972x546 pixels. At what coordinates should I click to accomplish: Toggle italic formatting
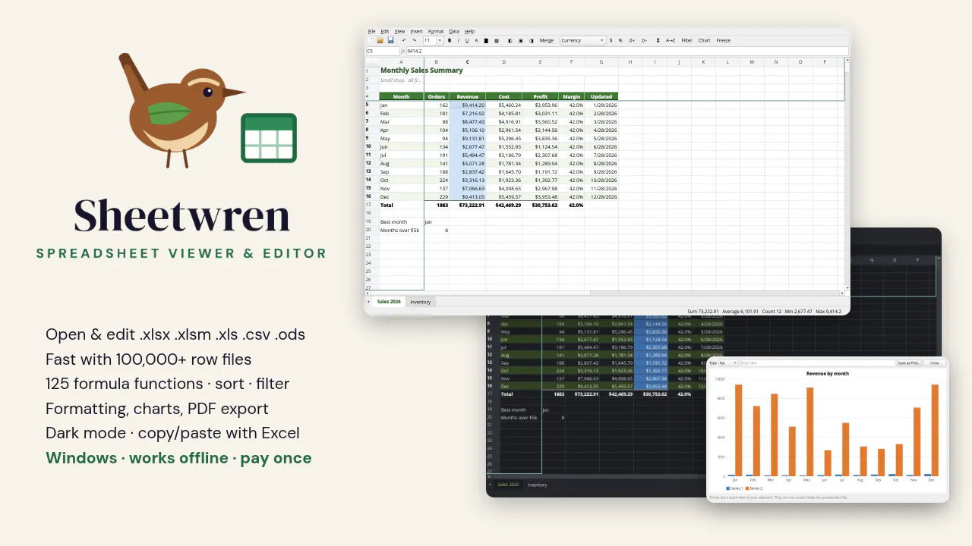tap(458, 40)
